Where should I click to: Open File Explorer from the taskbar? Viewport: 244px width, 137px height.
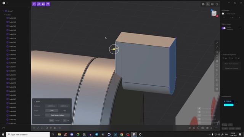(x=59, y=134)
